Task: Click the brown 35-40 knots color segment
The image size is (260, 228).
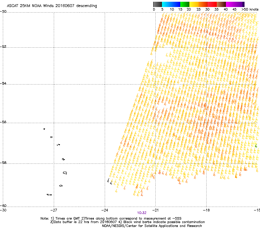Action: click(221, 4)
